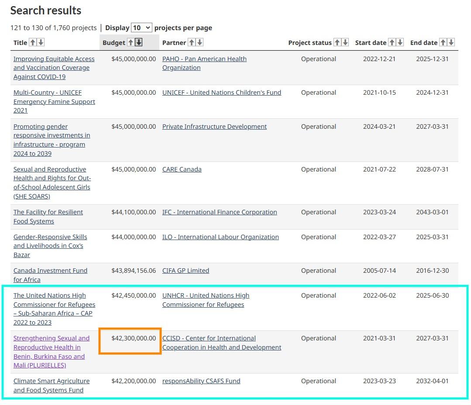
Task: Open the PLURIELLES project link
Action: click(x=52, y=352)
